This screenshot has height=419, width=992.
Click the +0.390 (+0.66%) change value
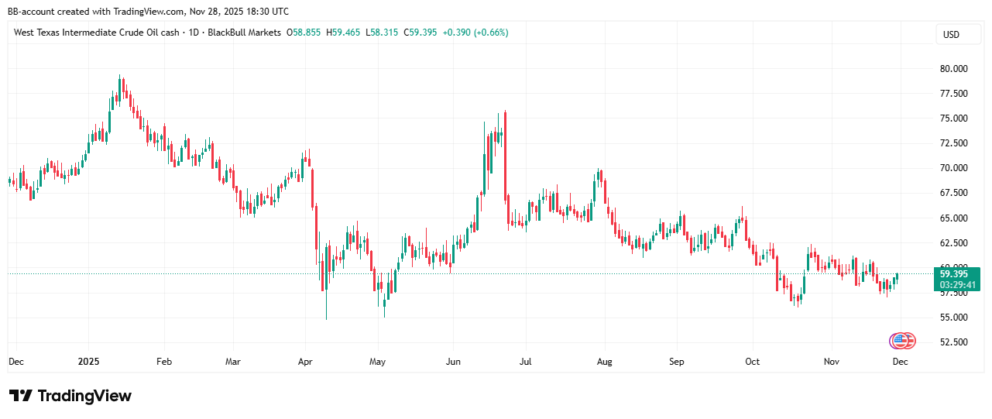pos(475,33)
